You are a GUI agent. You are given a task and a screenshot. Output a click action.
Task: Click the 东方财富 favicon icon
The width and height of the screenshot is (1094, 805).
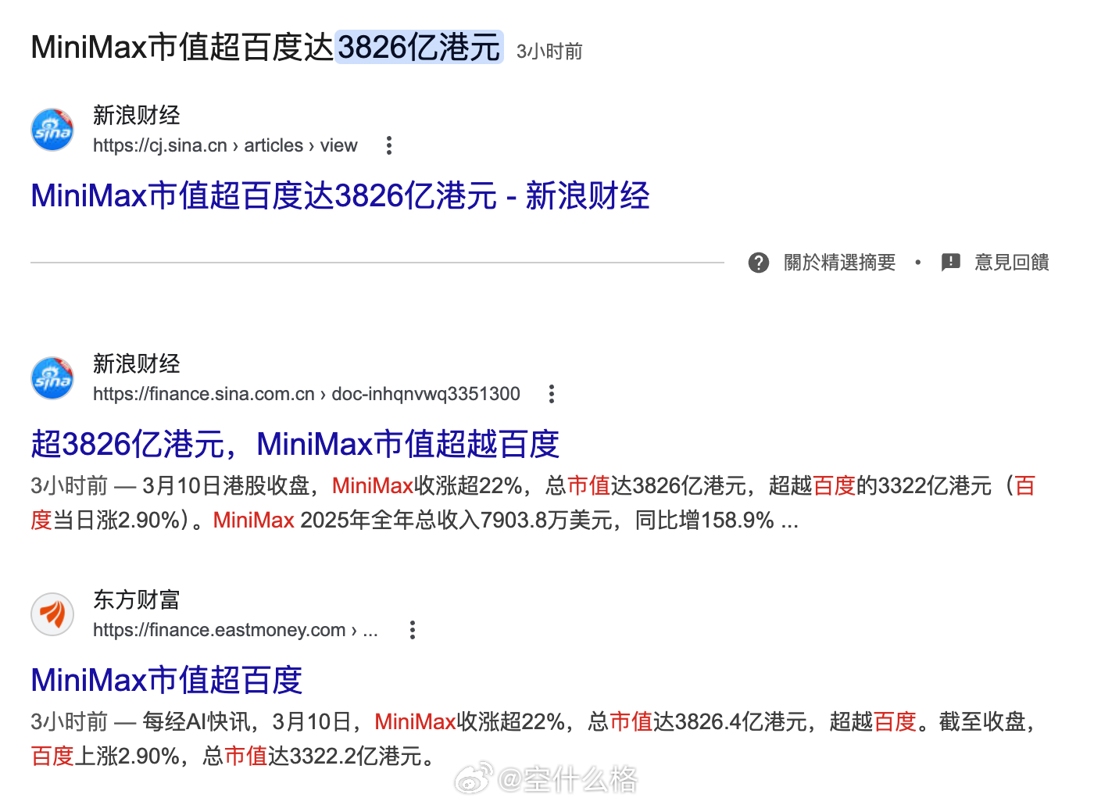pyautogui.click(x=52, y=614)
